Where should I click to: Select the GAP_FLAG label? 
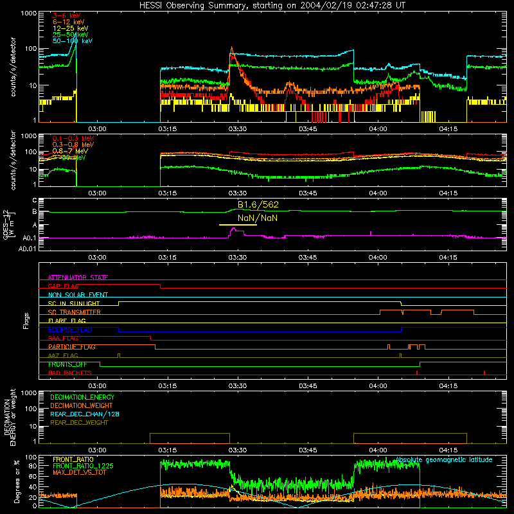(x=63, y=286)
